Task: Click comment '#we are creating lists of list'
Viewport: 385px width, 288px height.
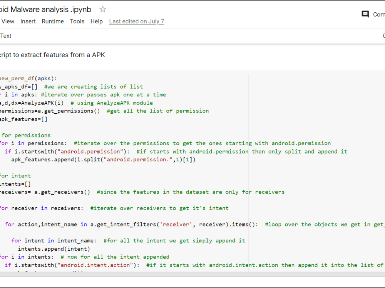Action: (x=94, y=87)
